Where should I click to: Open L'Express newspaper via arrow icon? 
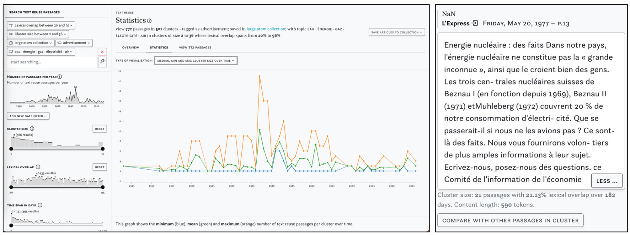click(x=475, y=23)
